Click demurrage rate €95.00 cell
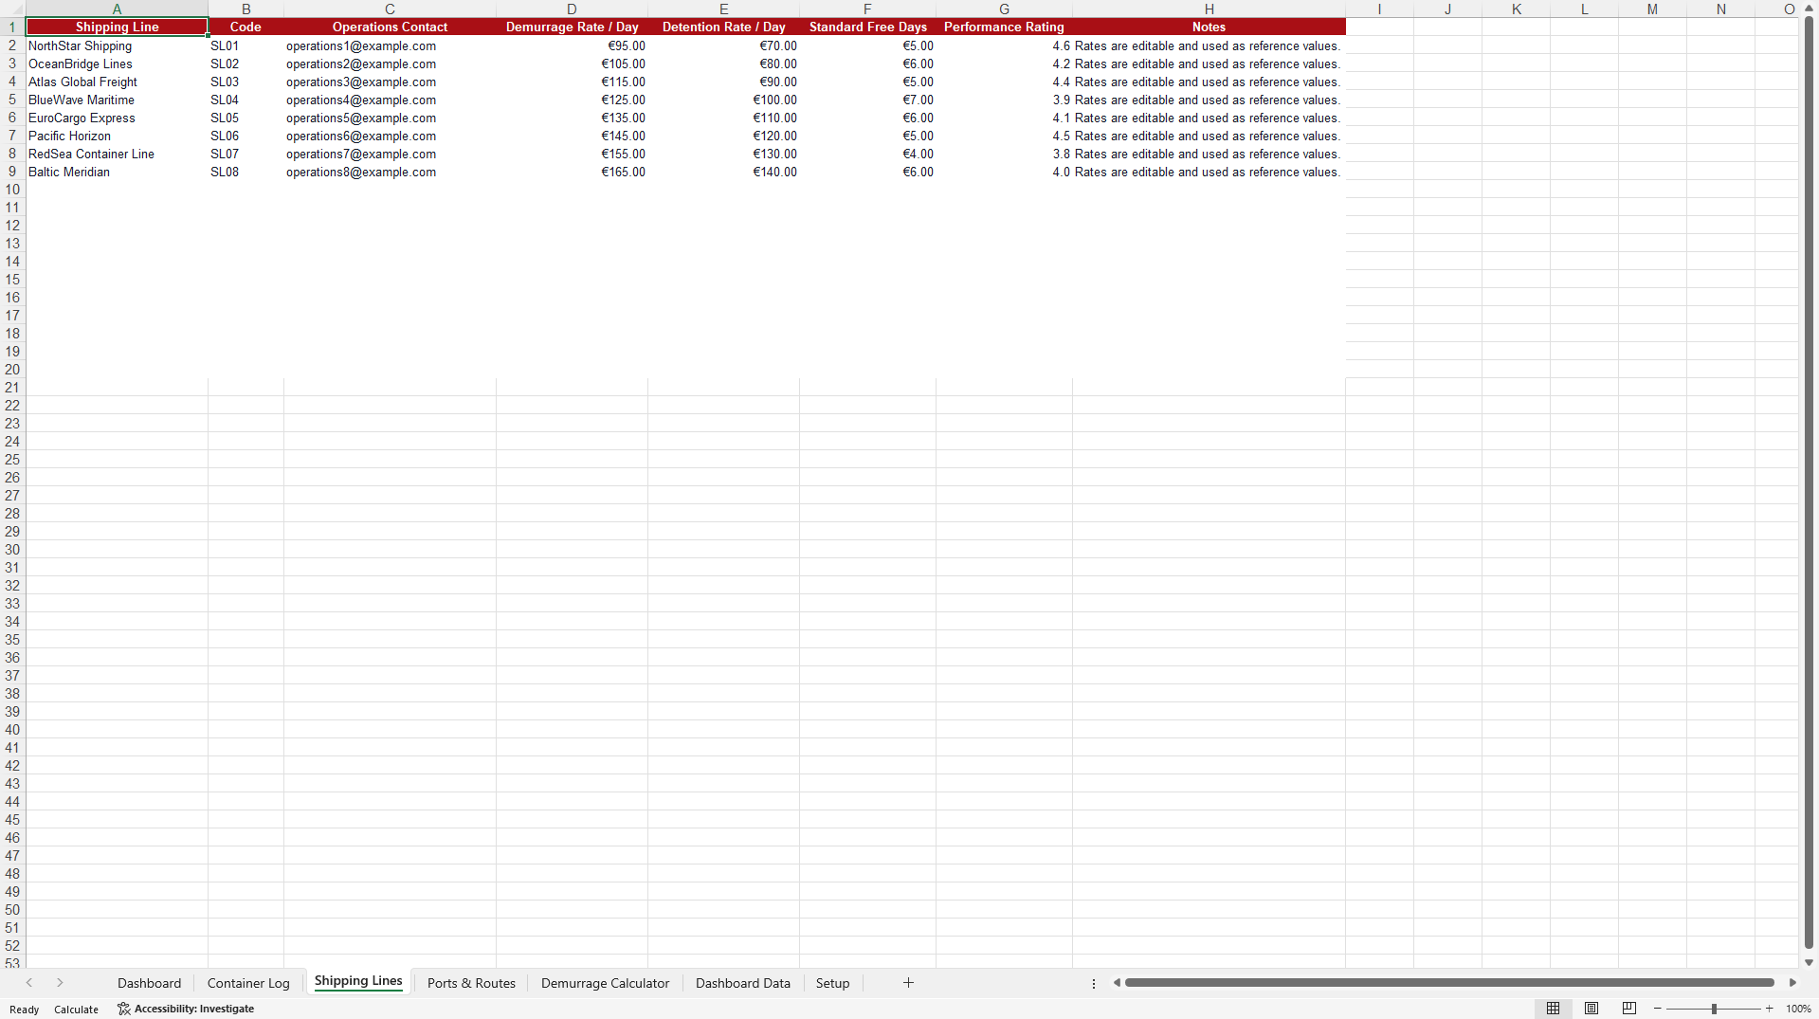Viewport: 1819px width, 1019px height. (572, 45)
